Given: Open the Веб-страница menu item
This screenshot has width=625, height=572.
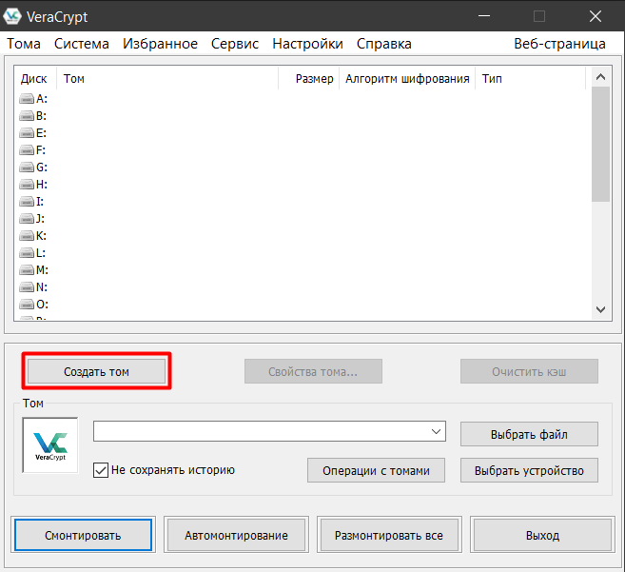Looking at the screenshot, I should point(559,44).
